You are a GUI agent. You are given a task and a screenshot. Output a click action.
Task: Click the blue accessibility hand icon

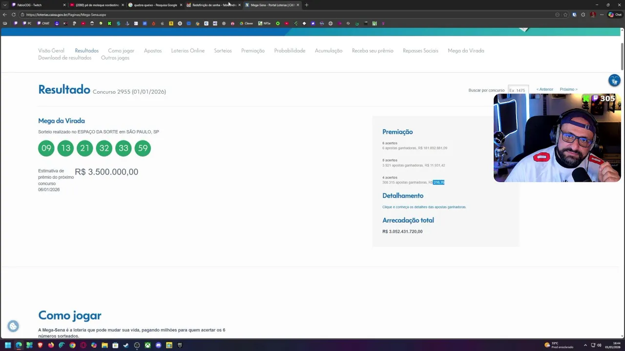pyautogui.click(x=614, y=80)
